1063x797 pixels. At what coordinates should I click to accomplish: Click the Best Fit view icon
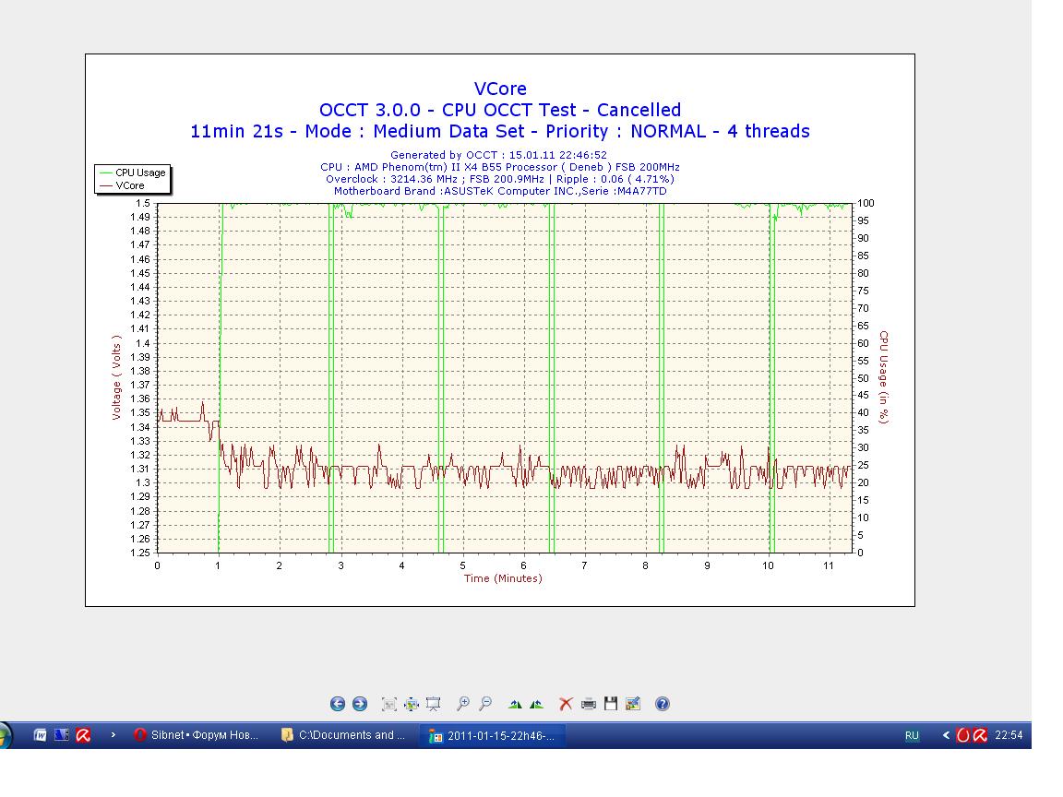click(x=389, y=704)
